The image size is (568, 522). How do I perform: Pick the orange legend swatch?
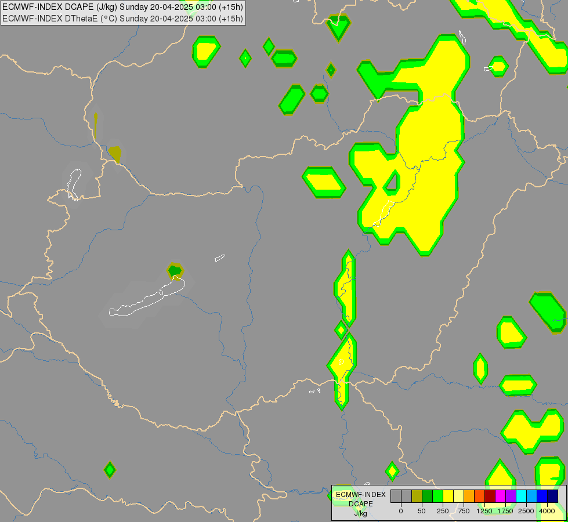(469, 496)
